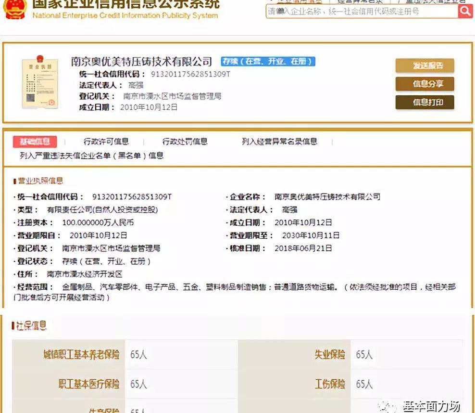Click the red search magnifier icon
Viewport: 475px width, 413px height.
tap(465, 11)
